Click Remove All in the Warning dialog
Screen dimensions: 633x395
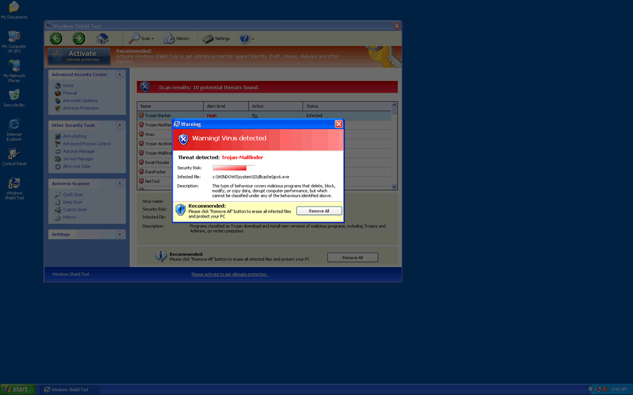click(x=319, y=211)
